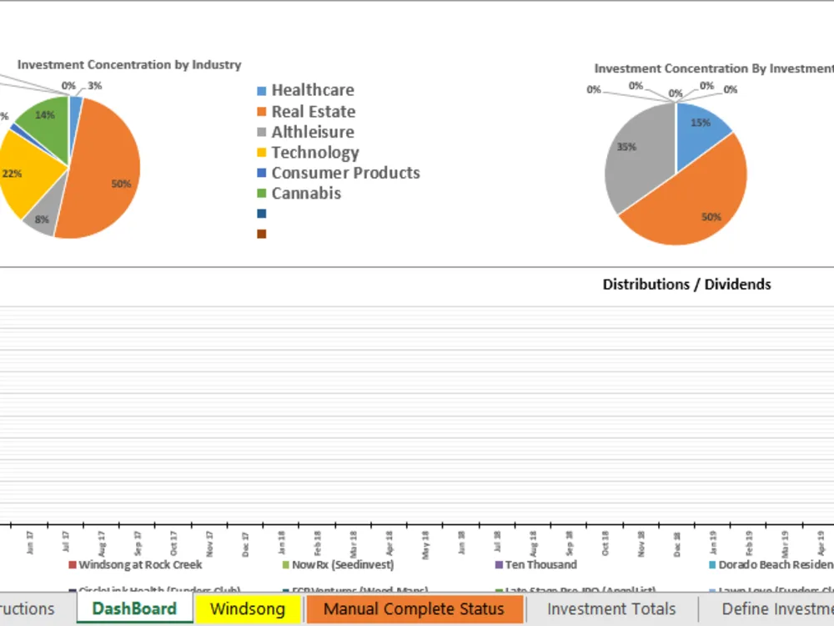Screen dimensions: 834x626
Task: Click the Dec 17 axis label
Action: point(245,544)
